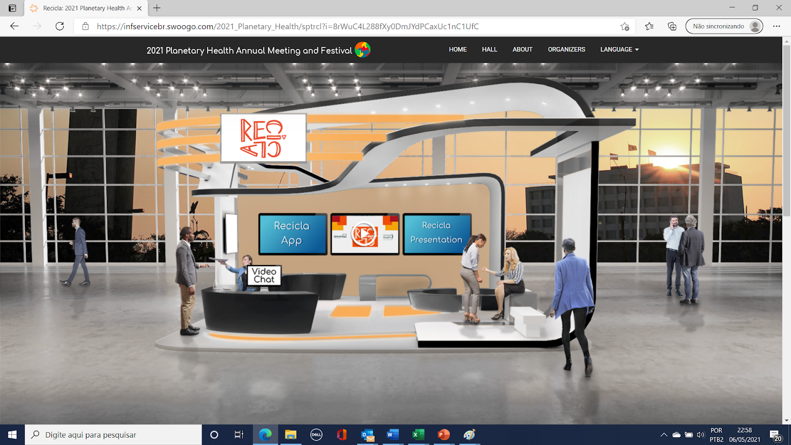Screen dimensions: 791x445
Task: Show hidden system tray icons
Action: [664, 435]
